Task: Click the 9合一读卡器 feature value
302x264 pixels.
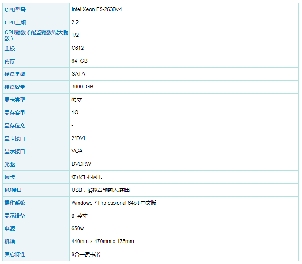Action: coord(85,254)
